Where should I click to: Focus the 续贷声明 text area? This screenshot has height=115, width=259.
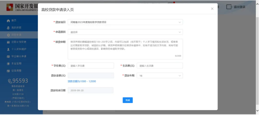125,49
